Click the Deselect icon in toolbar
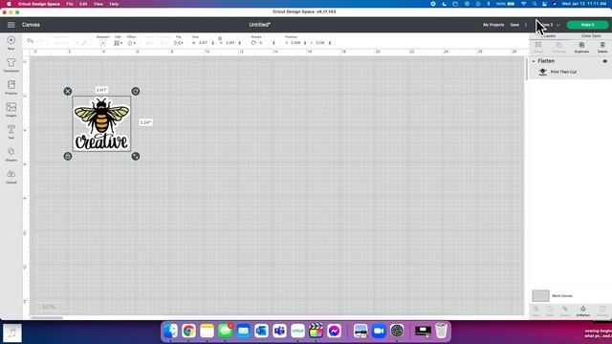This screenshot has height=344, width=612. pyautogui.click(x=102, y=43)
